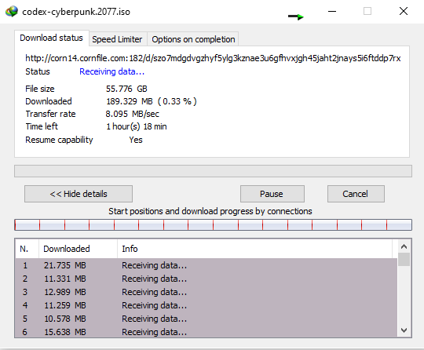Pause the current download

coord(272,194)
